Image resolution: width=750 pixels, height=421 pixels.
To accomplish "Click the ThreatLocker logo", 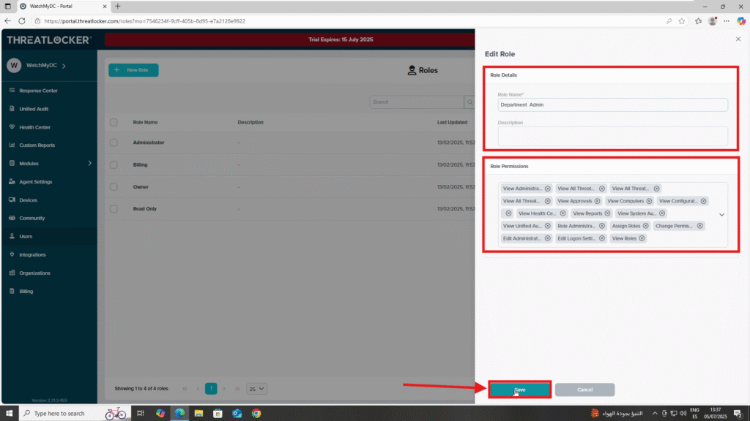I will pyautogui.click(x=49, y=39).
